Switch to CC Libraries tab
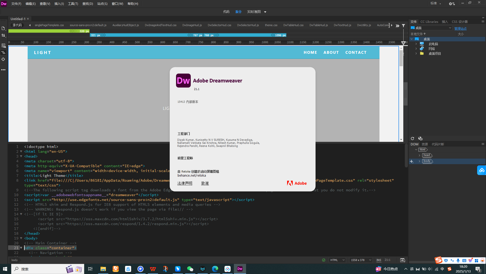The height and width of the screenshot is (274, 486). (x=429, y=22)
